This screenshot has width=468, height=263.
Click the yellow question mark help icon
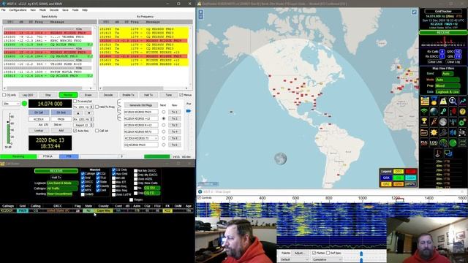click(x=462, y=112)
